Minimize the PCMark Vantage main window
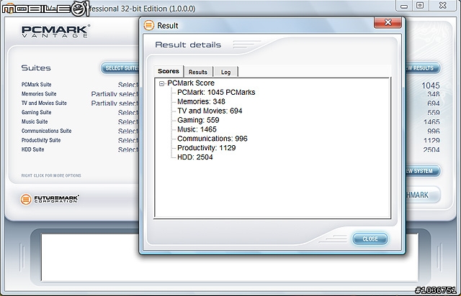Viewport: 461px width, 296px height. click(404, 6)
